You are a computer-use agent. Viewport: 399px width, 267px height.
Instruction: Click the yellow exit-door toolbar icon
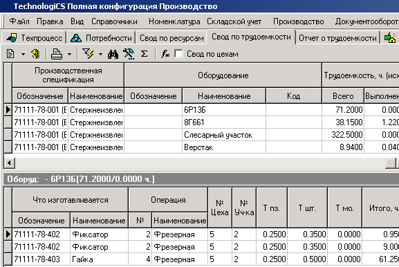[35, 54]
